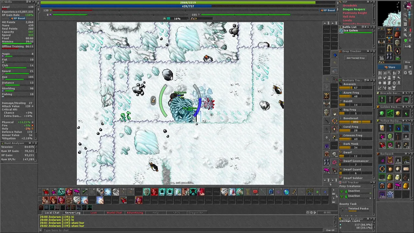Click the armor equipment slot
The height and width of the screenshot is (233, 414).
click(389, 39)
